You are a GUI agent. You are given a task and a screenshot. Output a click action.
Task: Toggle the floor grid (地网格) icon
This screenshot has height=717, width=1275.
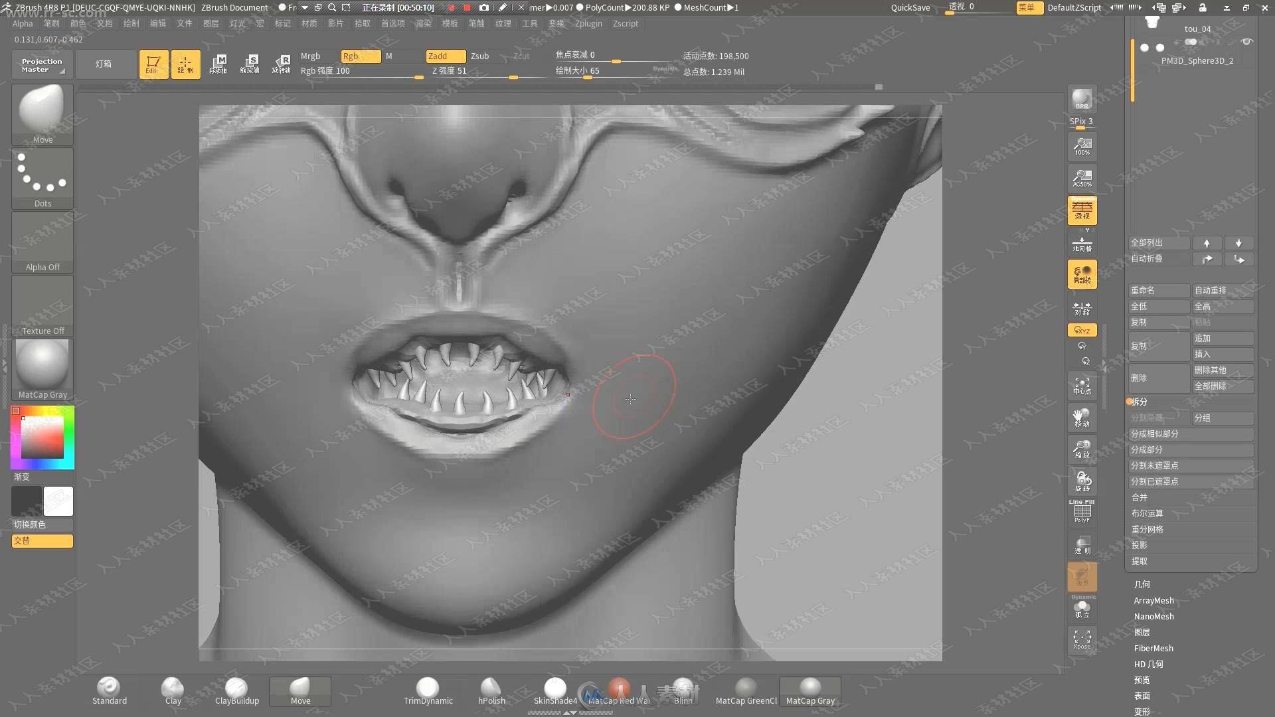1082,244
